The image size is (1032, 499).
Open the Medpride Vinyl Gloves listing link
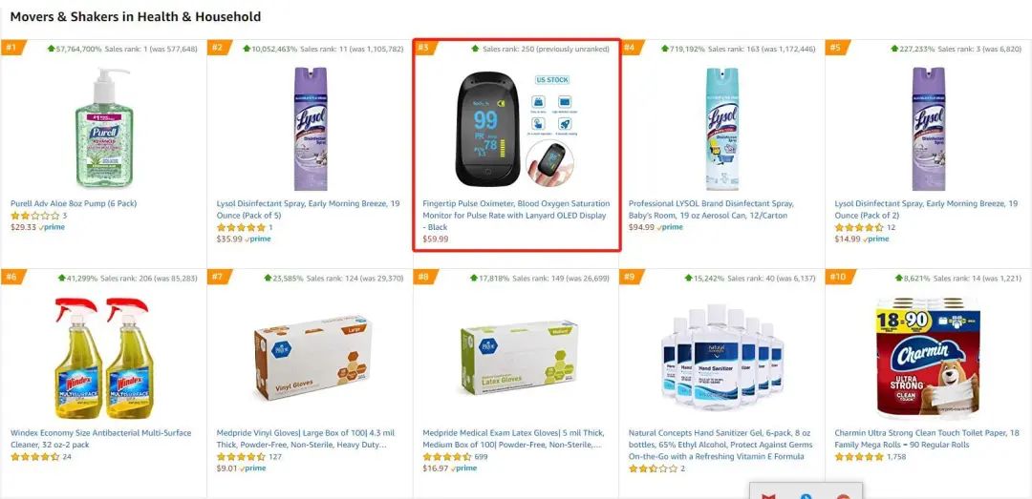pyautogui.click(x=306, y=439)
